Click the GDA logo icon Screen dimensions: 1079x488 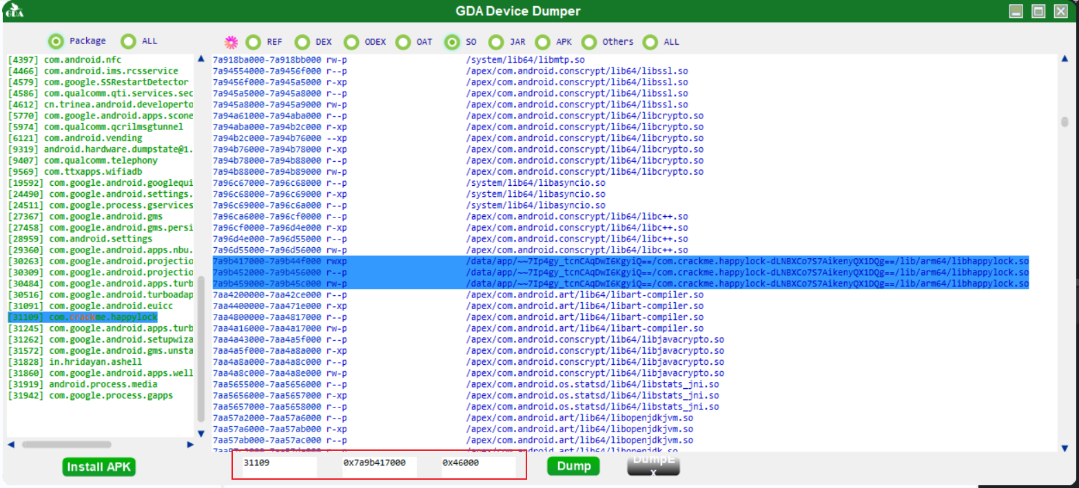[x=14, y=11]
